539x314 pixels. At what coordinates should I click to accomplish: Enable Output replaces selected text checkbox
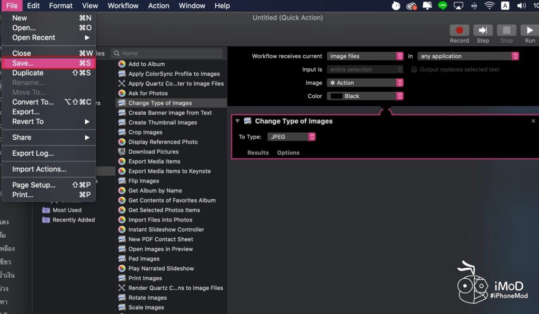pos(414,69)
